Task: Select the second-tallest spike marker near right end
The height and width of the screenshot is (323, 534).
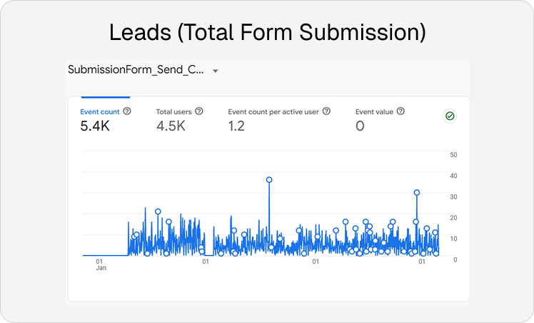Action: pyautogui.click(x=416, y=192)
